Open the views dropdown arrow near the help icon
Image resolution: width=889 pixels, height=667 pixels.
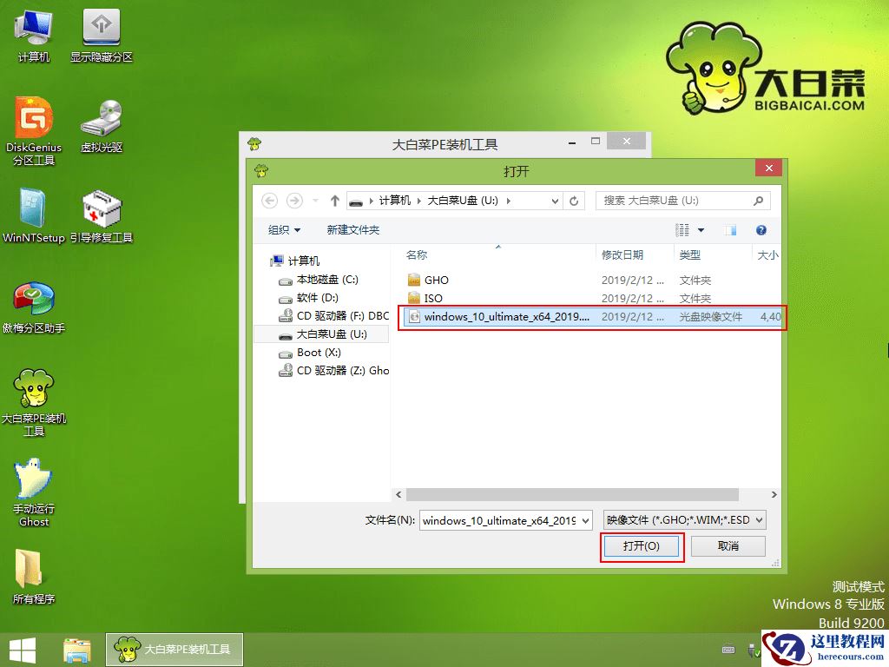click(700, 229)
